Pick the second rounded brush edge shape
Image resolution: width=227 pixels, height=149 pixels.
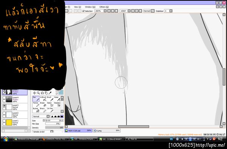[56, 116]
